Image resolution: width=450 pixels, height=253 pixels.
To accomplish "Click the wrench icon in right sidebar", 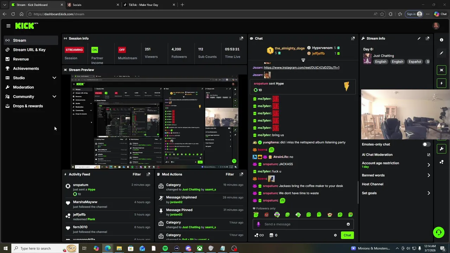I will click(x=442, y=149).
